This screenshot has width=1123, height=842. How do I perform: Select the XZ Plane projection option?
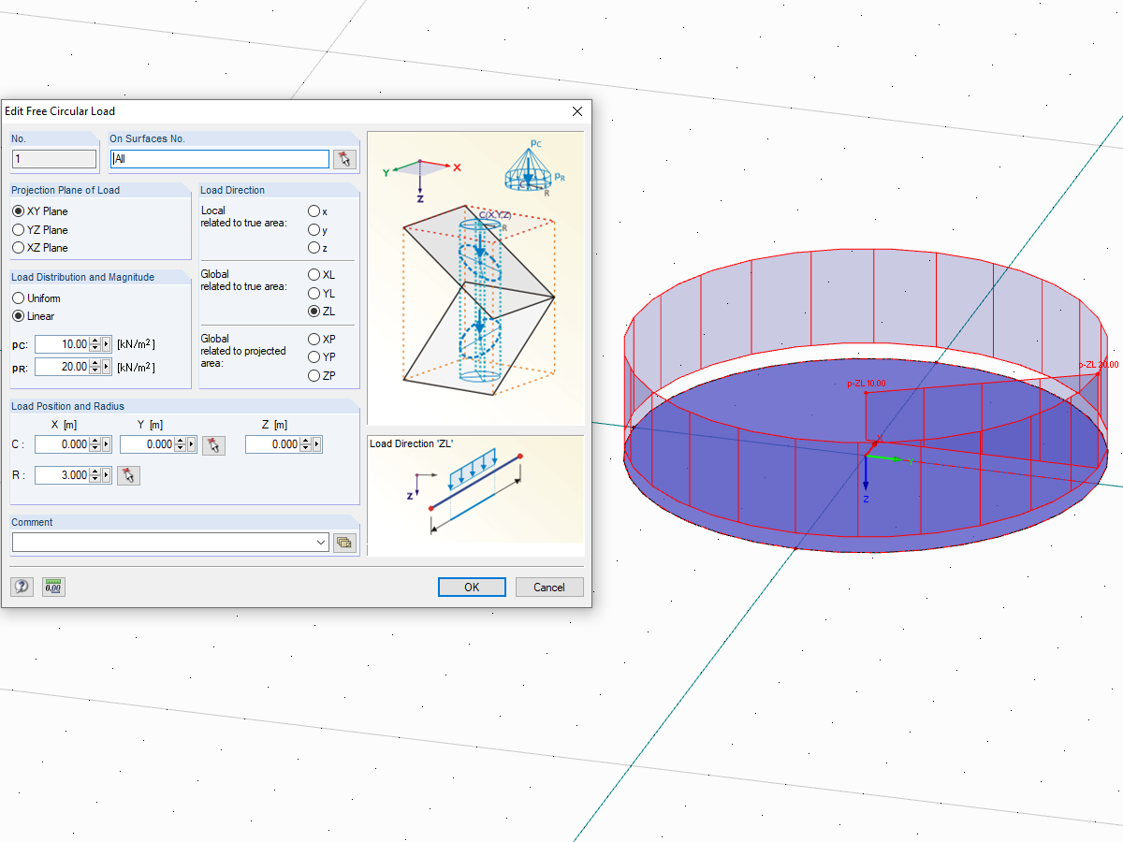pos(40,247)
